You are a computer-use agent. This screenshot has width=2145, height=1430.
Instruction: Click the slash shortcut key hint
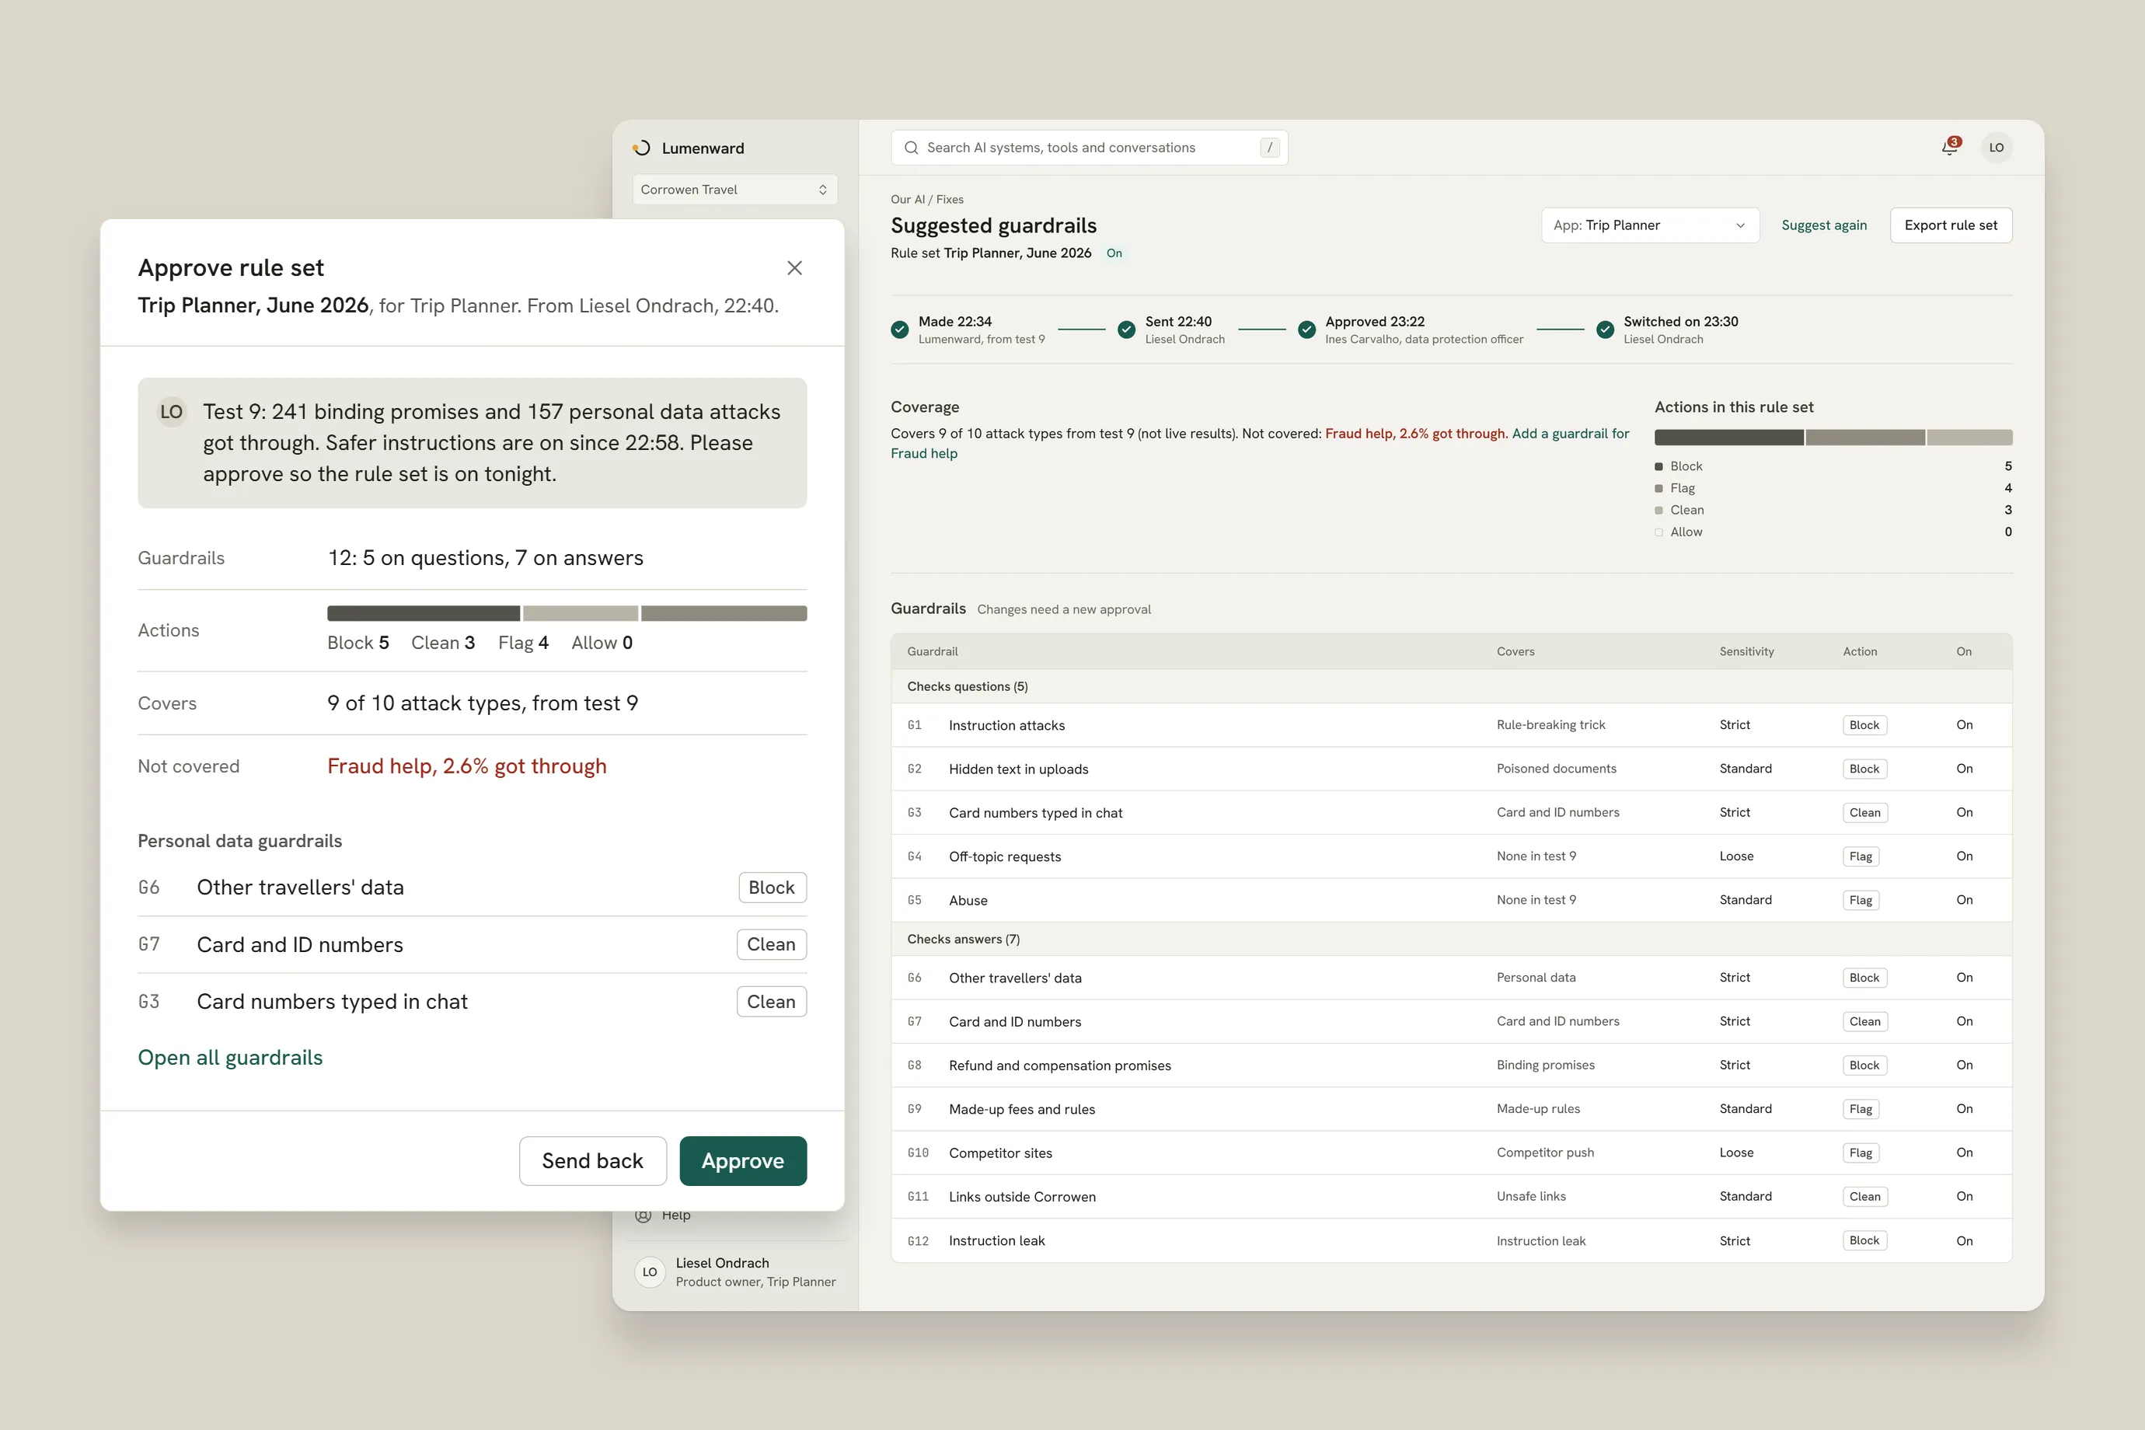(x=1269, y=147)
